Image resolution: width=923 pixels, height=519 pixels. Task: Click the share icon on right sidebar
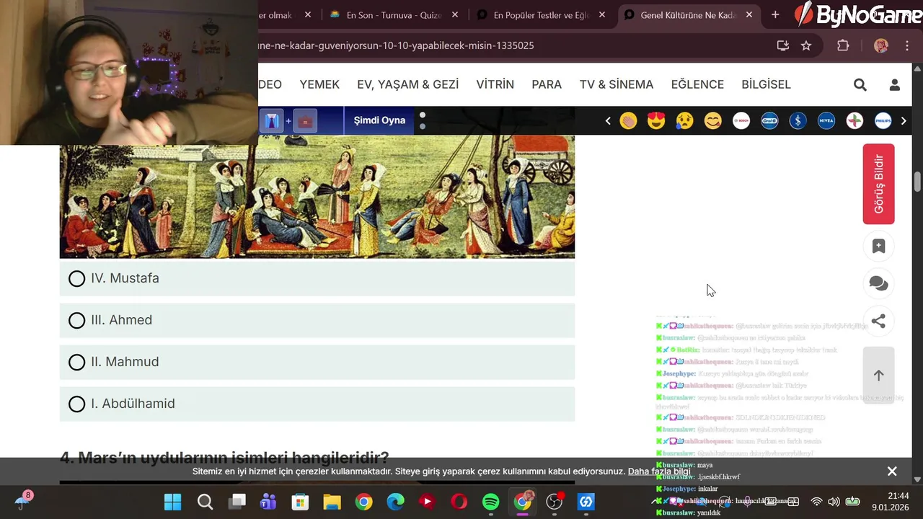point(878,321)
